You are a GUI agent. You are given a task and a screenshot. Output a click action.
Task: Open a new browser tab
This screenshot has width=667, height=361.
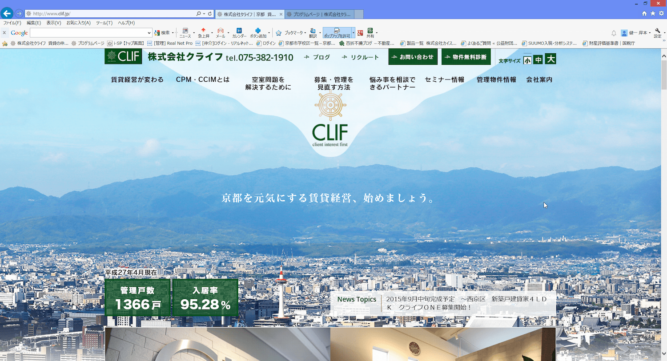click(x=359, y=14)
